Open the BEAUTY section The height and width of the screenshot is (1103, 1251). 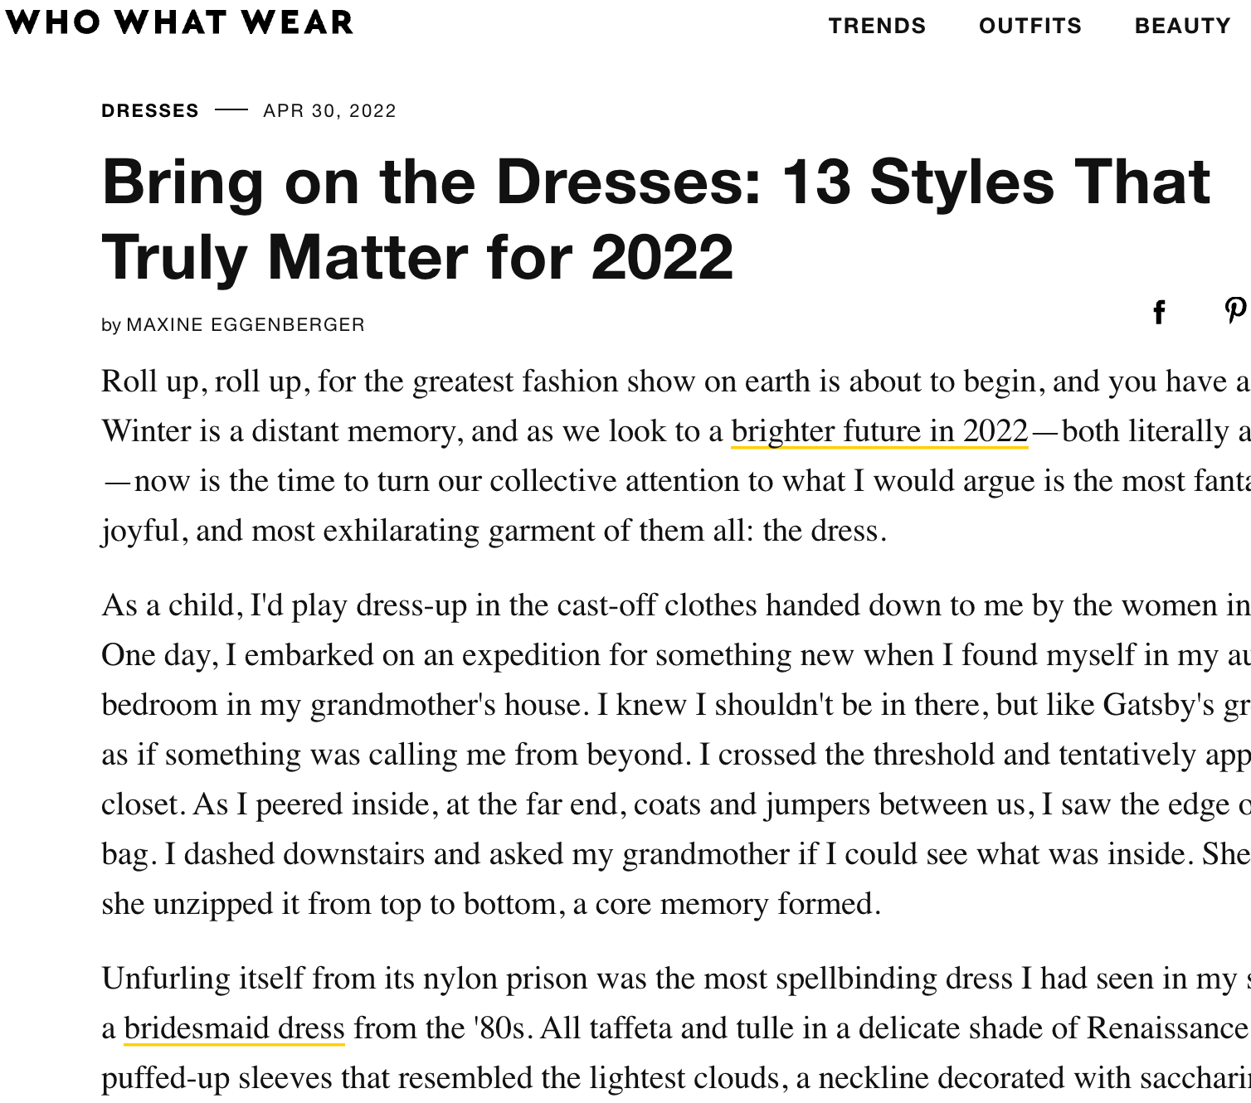click(1182, 26)
